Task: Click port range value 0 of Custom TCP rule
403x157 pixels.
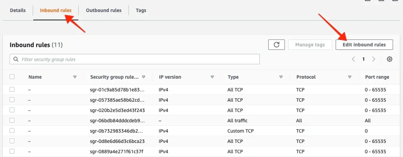Action: tap(366, 131)
